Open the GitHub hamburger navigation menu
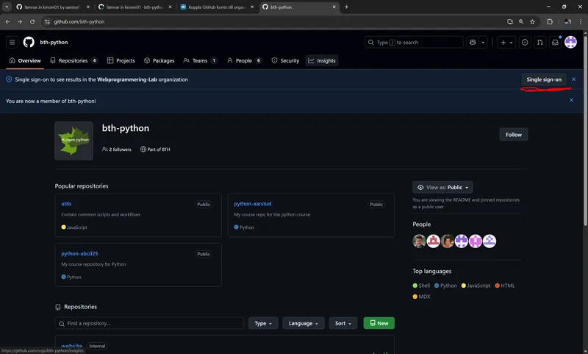588x354 pixels. point(12,43)
